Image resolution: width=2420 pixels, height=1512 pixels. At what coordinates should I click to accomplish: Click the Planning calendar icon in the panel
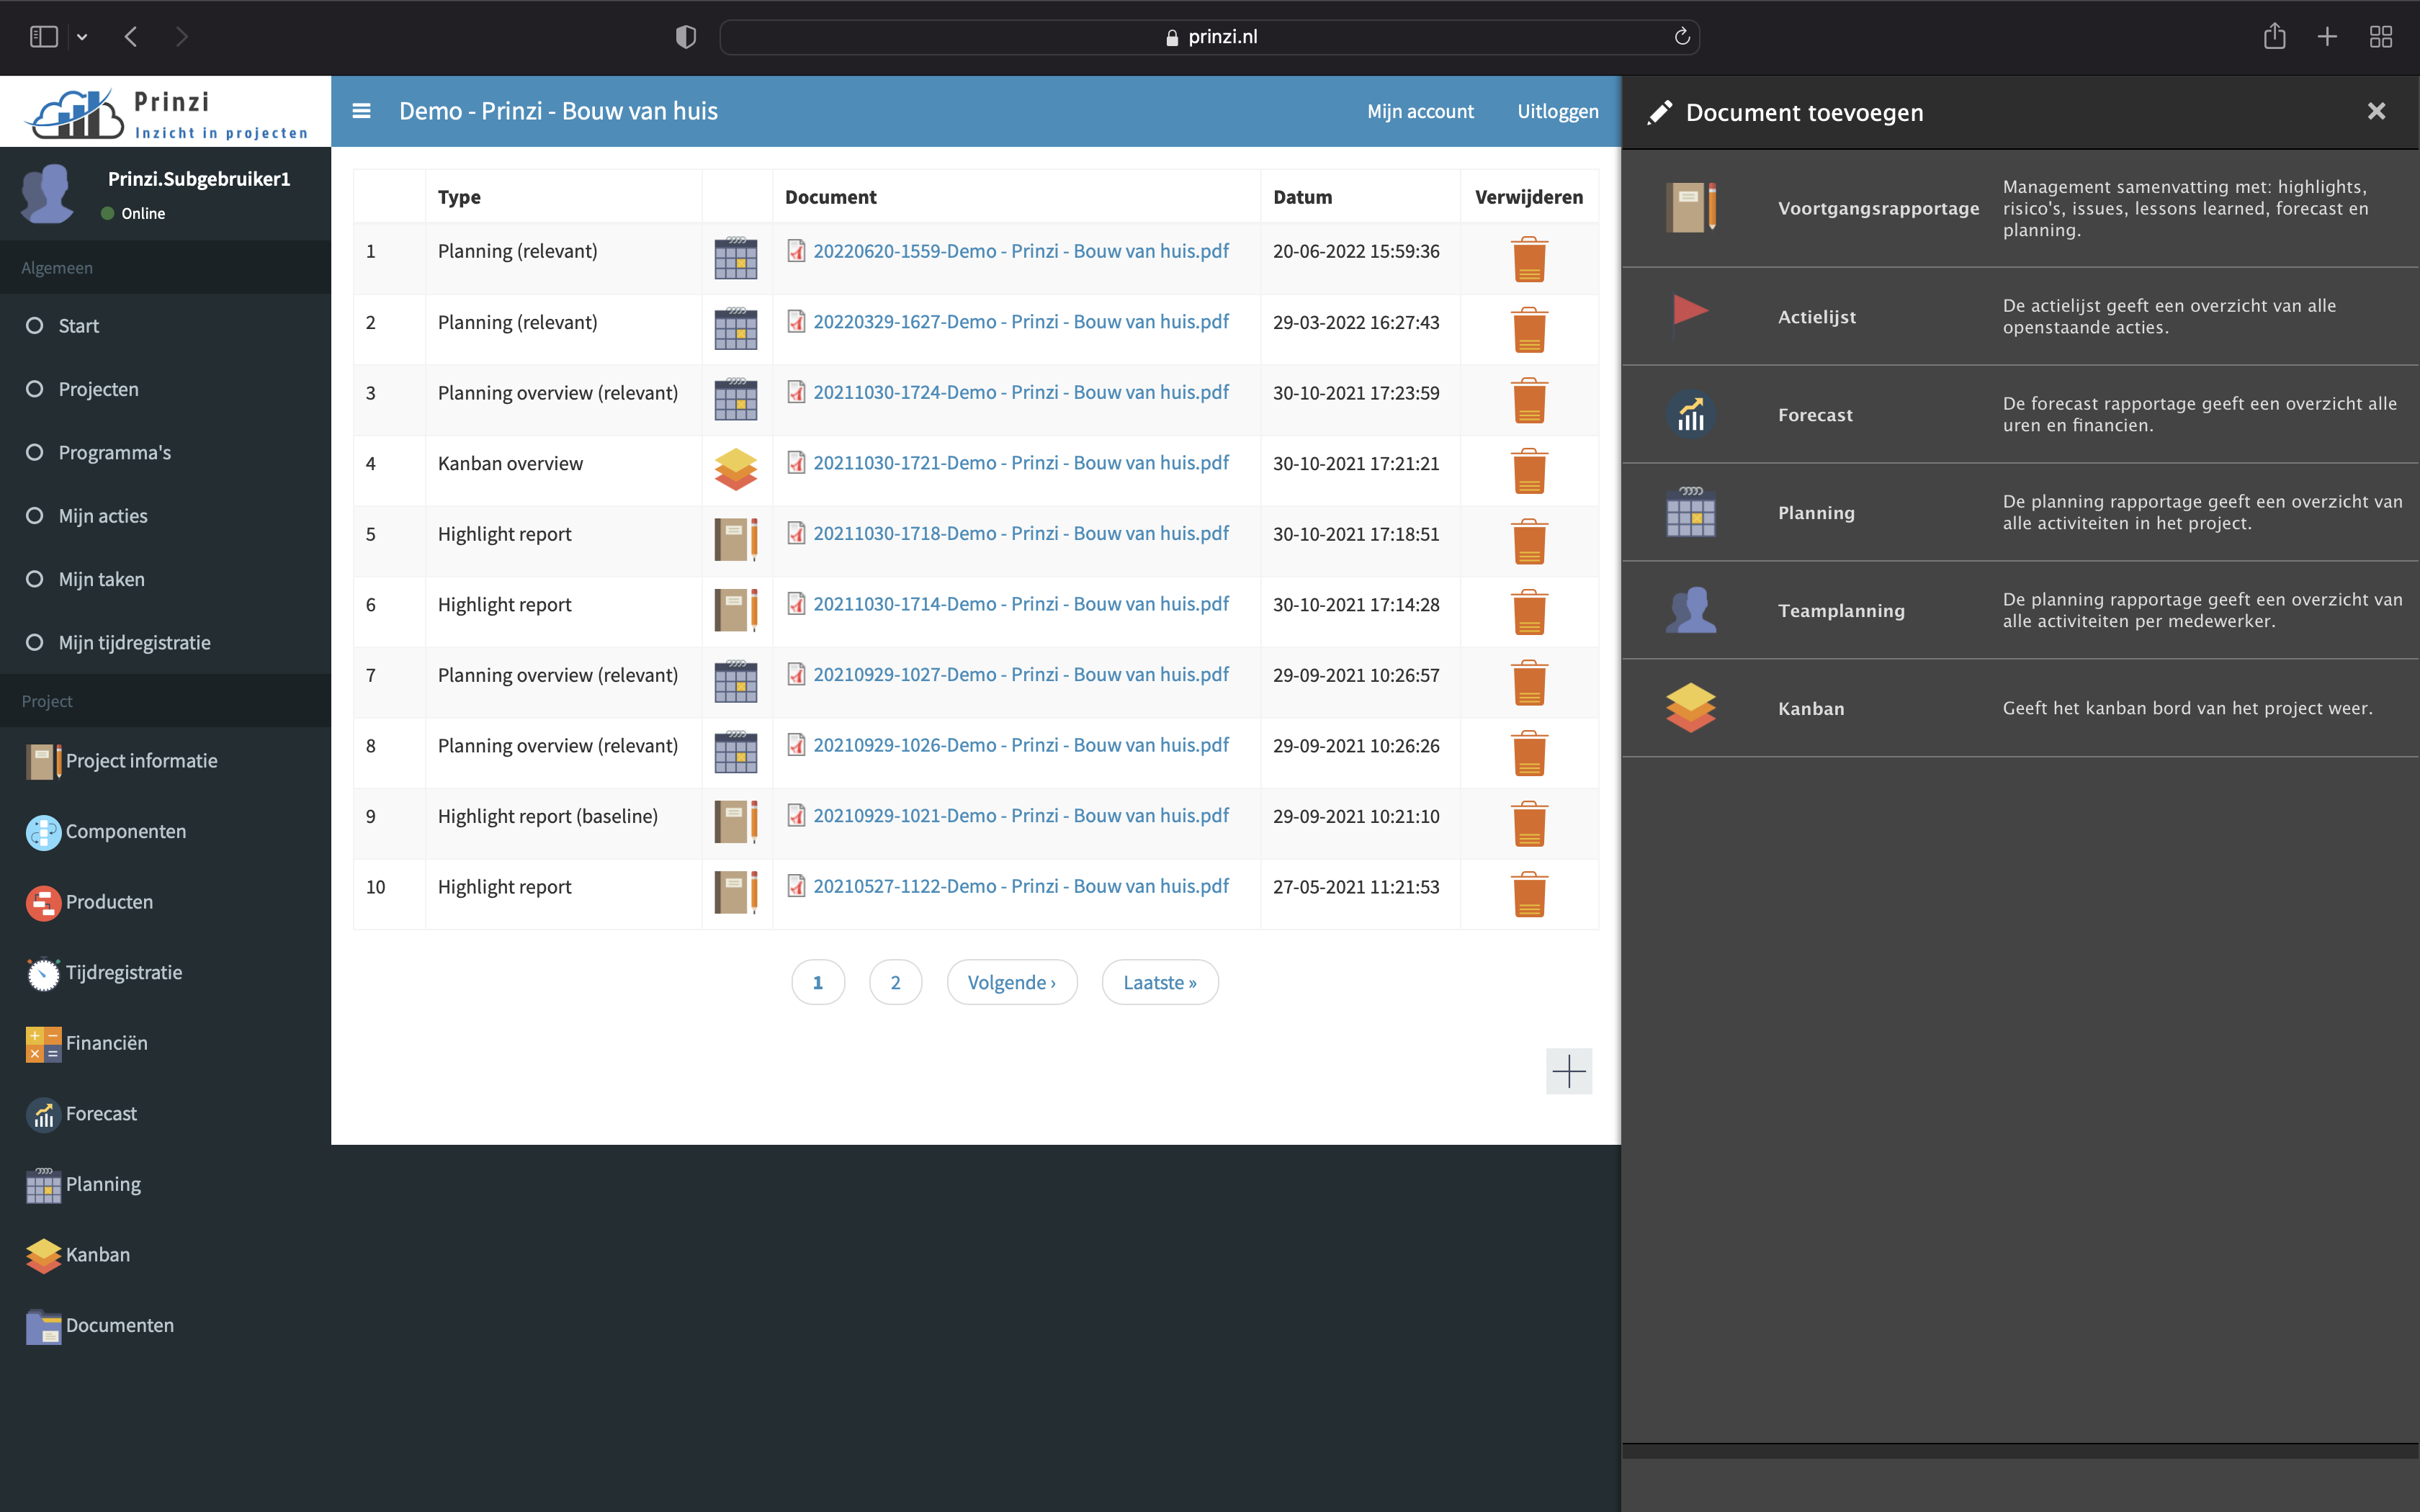pos(1691,512)
